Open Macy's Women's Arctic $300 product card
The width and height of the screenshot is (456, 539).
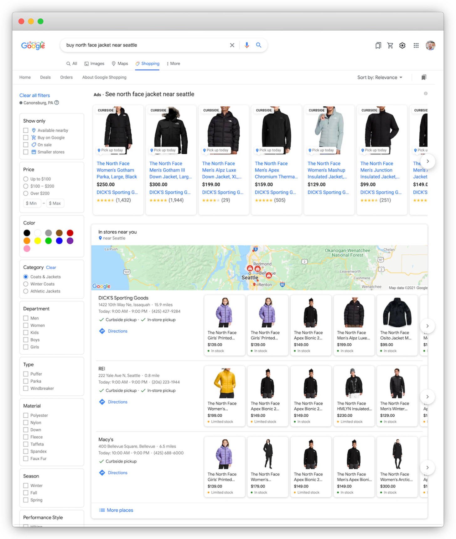click(397, 467)
